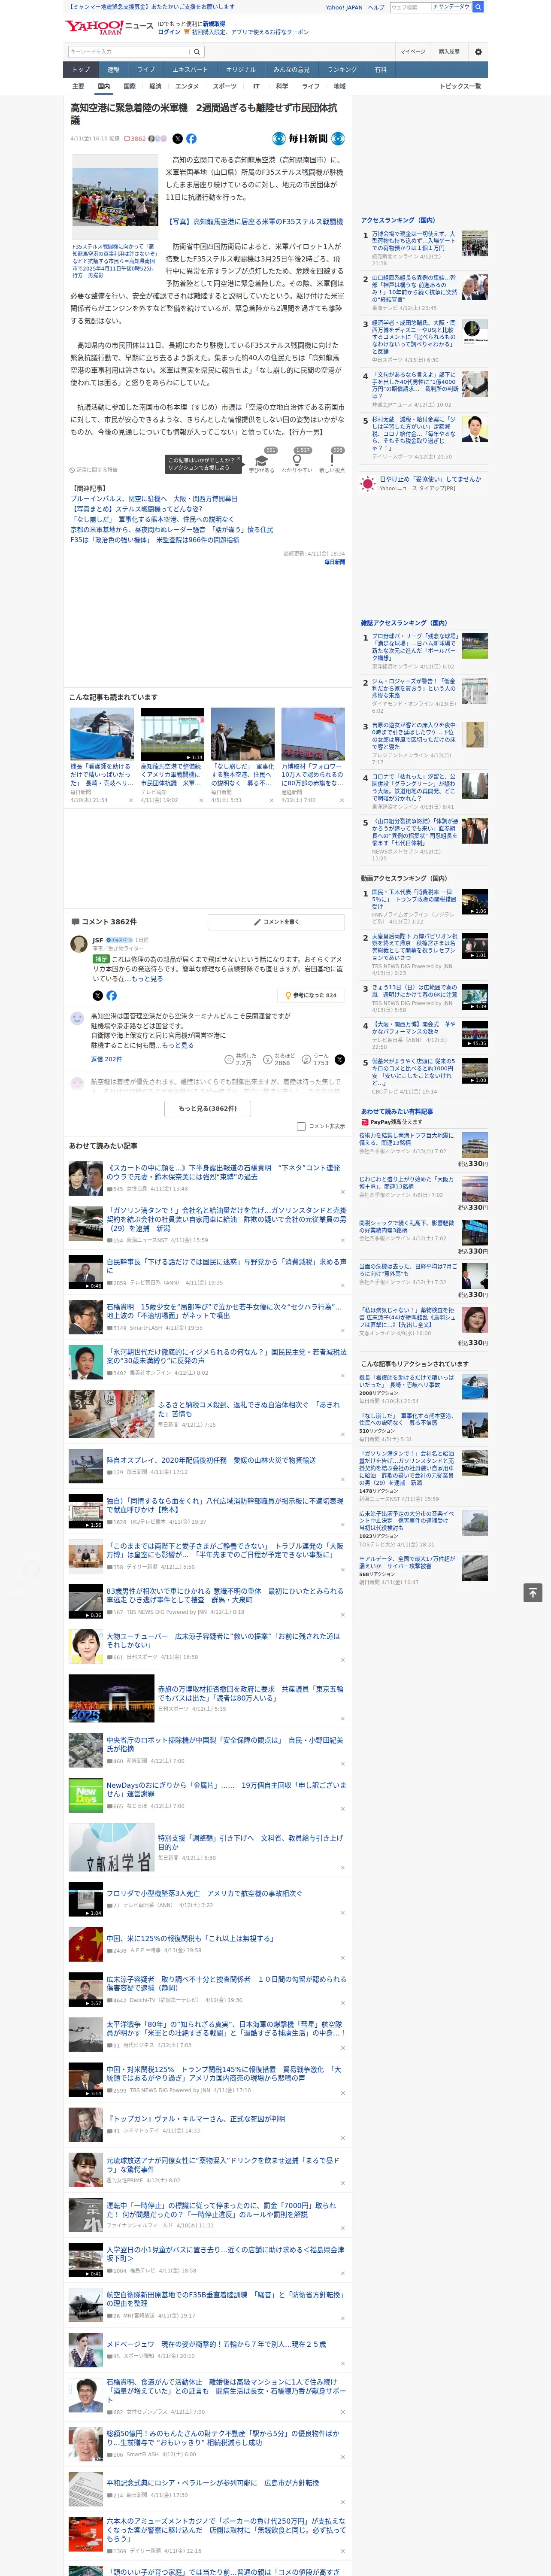Viewport: 551px width, 2576px height.
Task: Select the 速報 navigation tab
Action: [x=113, y=69]
